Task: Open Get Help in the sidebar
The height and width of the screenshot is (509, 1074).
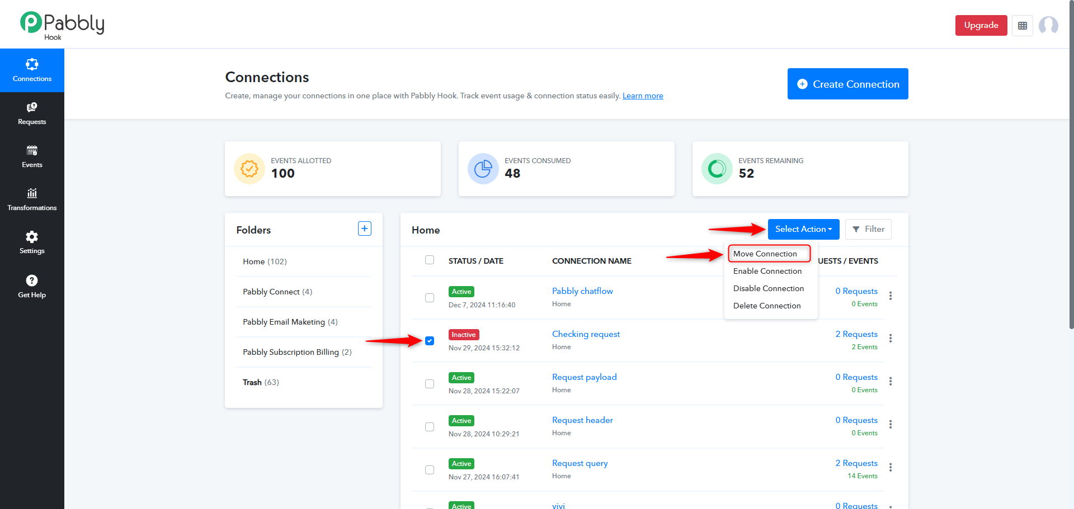Action: point(32,286)
